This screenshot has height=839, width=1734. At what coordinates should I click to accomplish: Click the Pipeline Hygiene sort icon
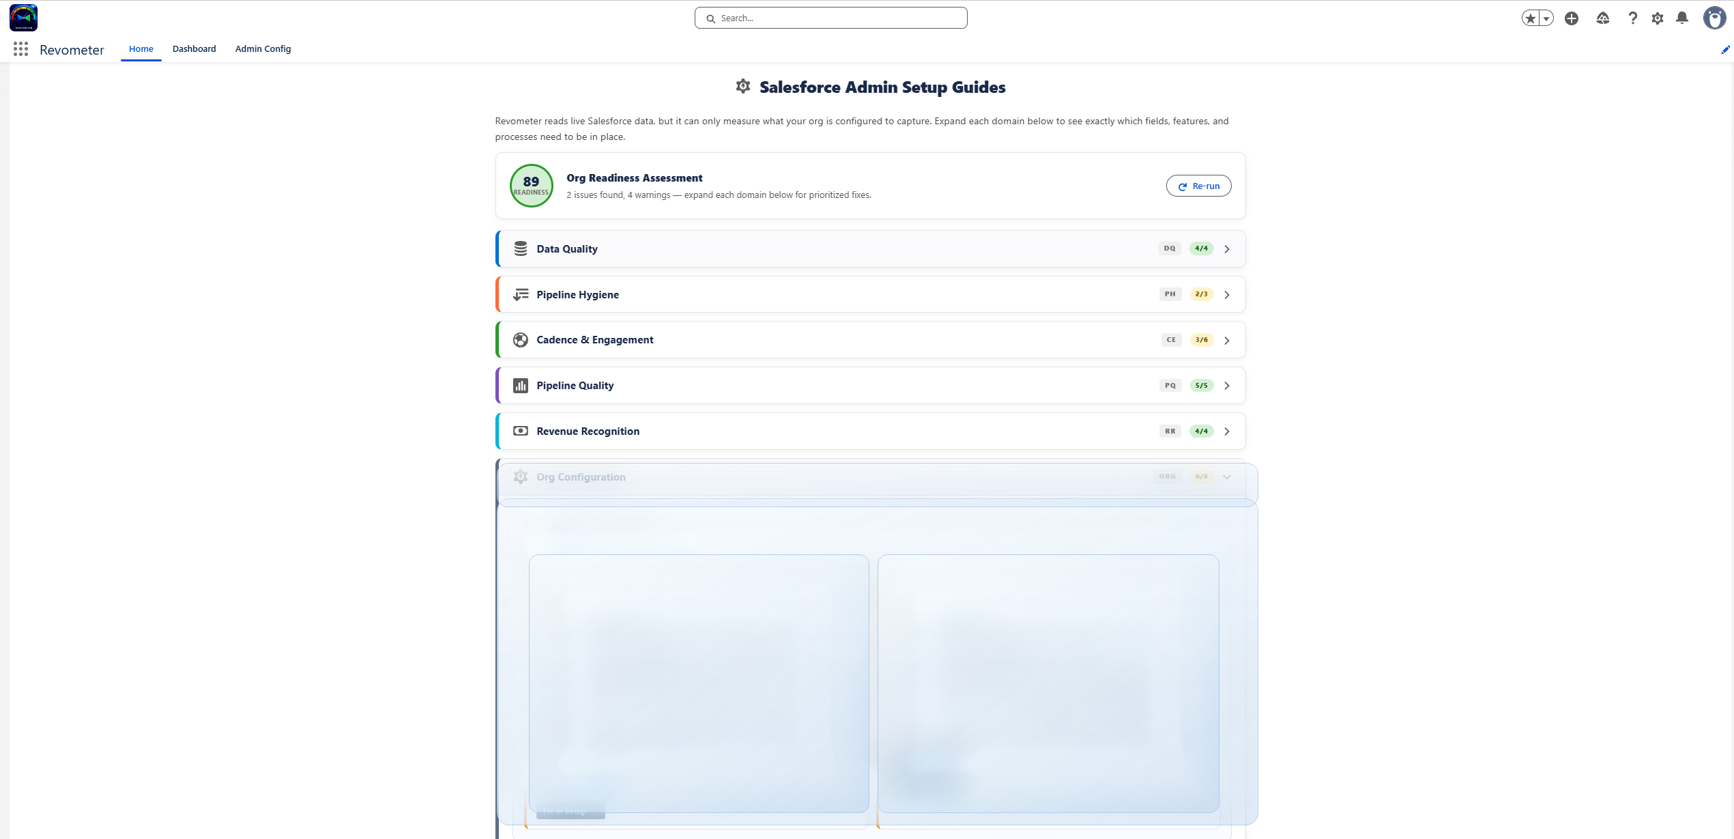521,294
